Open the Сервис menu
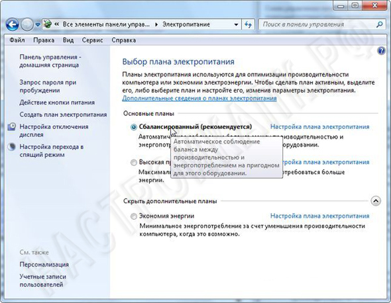Image resolution: width=391 pixels, height=303 pixels. [x=92, y=40]
